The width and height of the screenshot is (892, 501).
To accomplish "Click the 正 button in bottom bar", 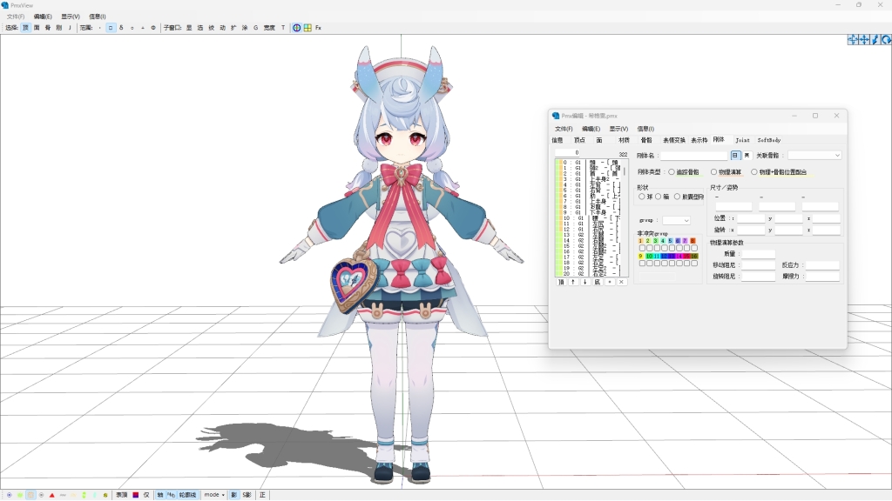I will [x=262, y=495].
